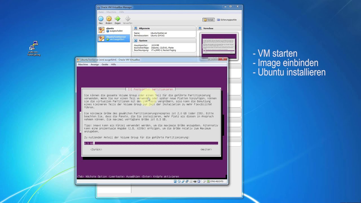361x203 pixels.
Task: Click the hard disk activity status icon
Action: [x=175, y=181]
